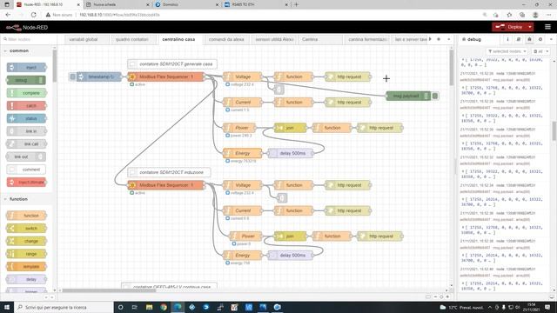Viewport: 557px width, 313px height.
Task: Open the sidebar tabs dropdown arrow
Action: pos(551,39)
